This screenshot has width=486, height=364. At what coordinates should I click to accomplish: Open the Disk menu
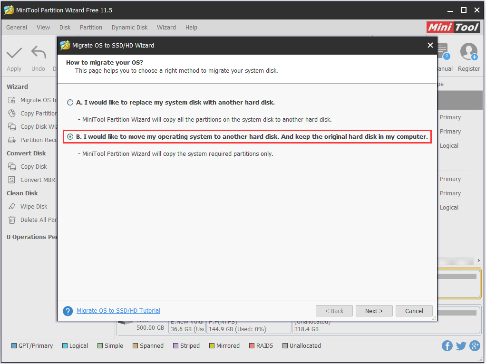pos(65,27)
